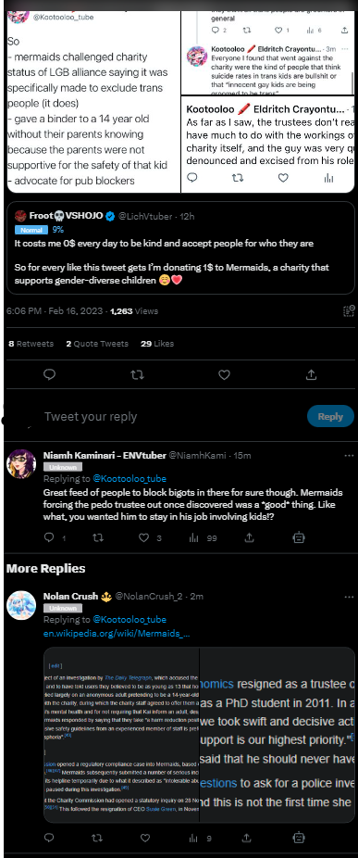View the 29 Likes list
The height and width of the screenshot is (858, 358).
point(157,344)
